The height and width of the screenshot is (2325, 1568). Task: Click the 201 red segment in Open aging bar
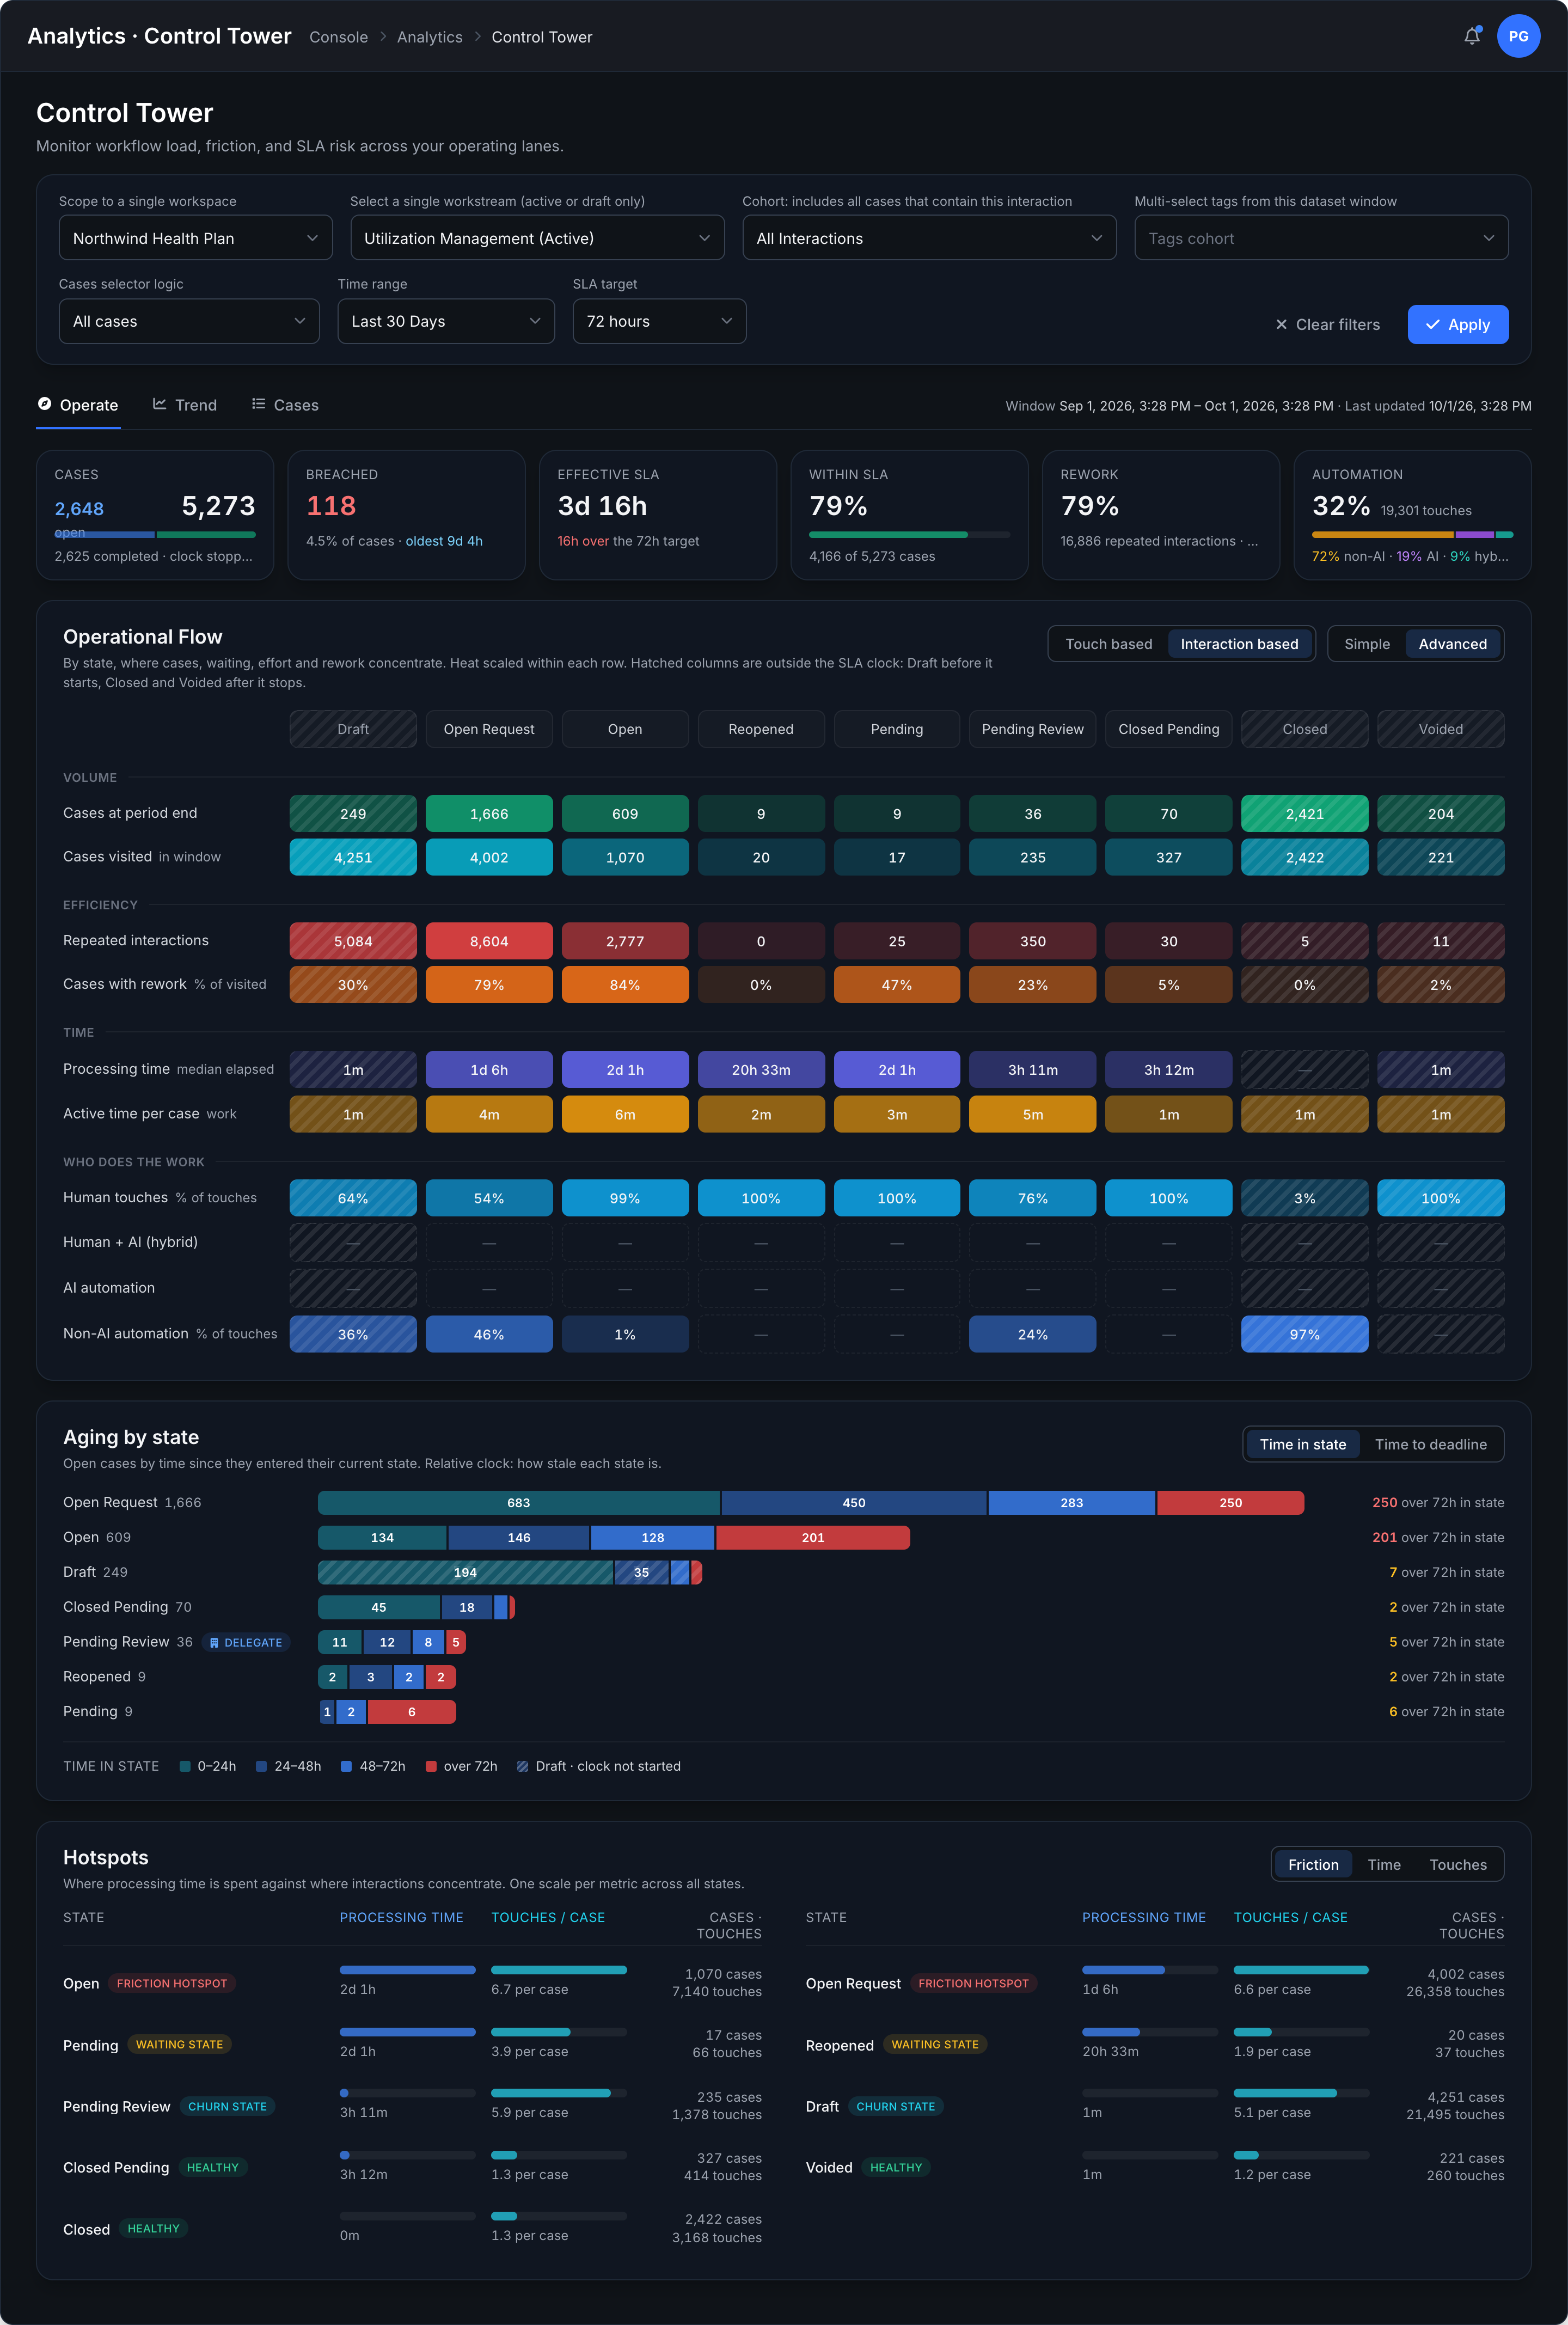(x=813, y=1538)
